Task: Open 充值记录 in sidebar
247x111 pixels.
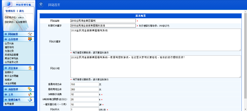Action: 9,51
